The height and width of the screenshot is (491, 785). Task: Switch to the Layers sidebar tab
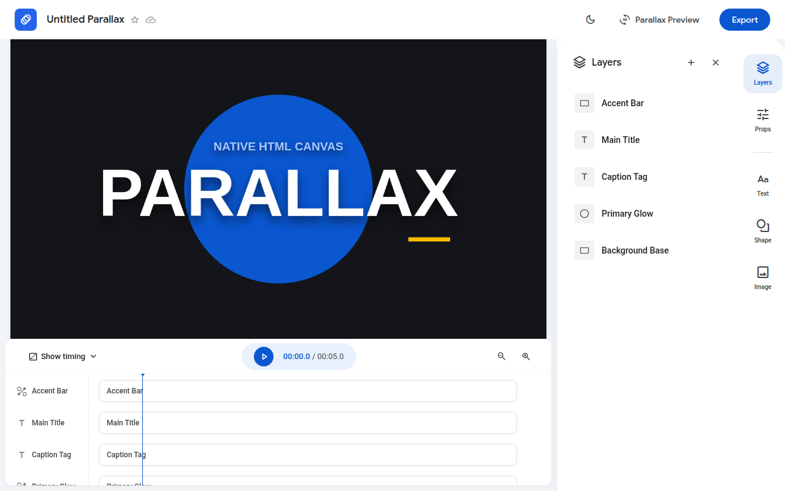tap(763, 74)
